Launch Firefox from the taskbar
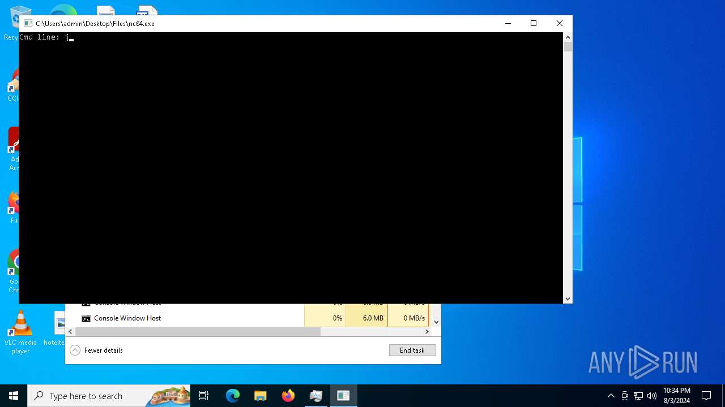 288,396
